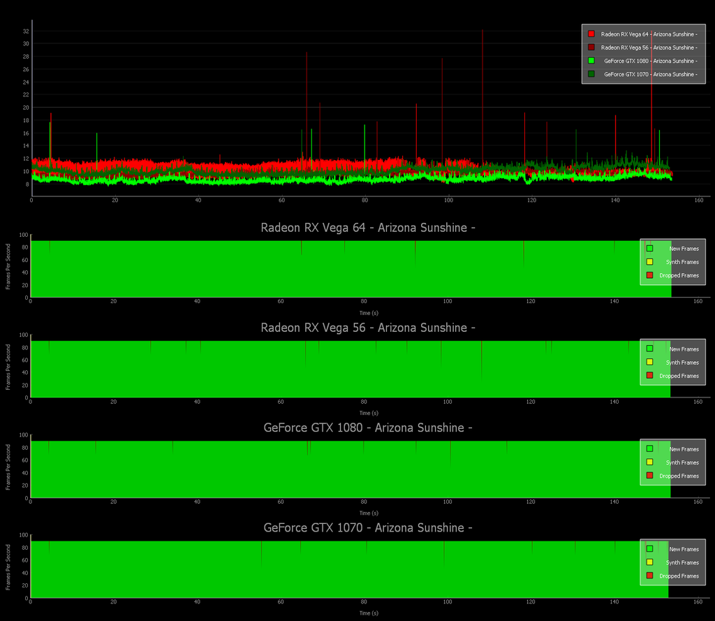
Task: Click Dropped Frames swatch in Vega 56 chart legend
Action: click(x=649, y=375)
